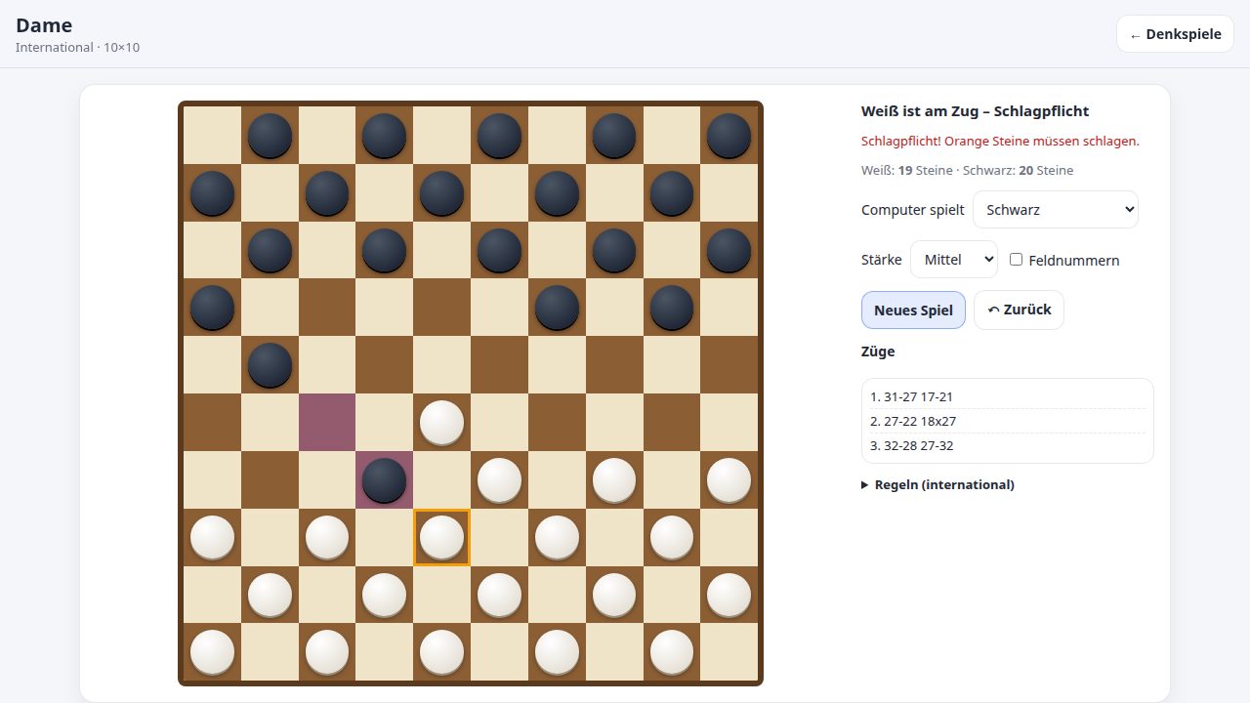Click the black piece in the top-right corner
Viewport: 1250px width, 703px height.
[x=729, y=135]
